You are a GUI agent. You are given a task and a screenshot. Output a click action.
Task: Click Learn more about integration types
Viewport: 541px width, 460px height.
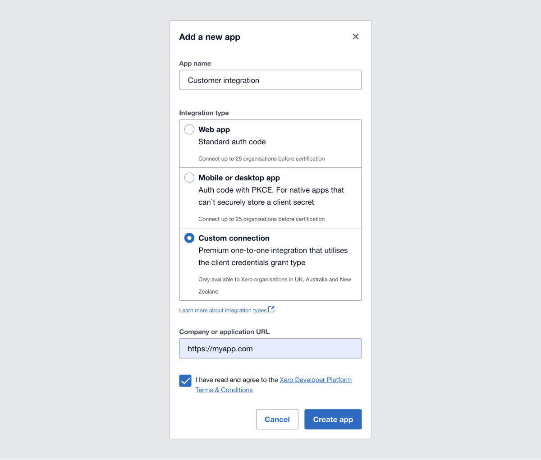(223, 310)
